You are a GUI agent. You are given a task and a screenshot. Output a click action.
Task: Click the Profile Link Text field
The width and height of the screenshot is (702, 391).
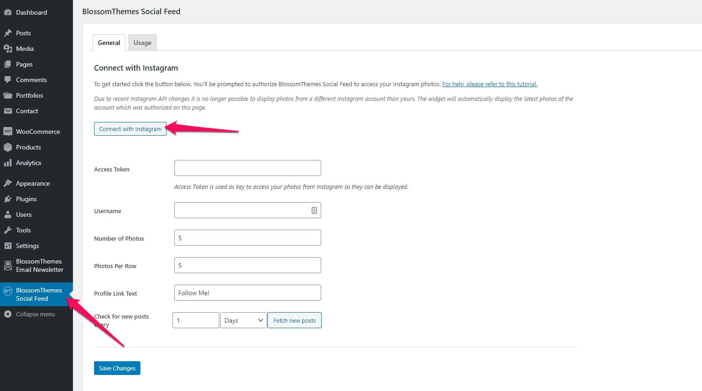click(x=248, y=293)
